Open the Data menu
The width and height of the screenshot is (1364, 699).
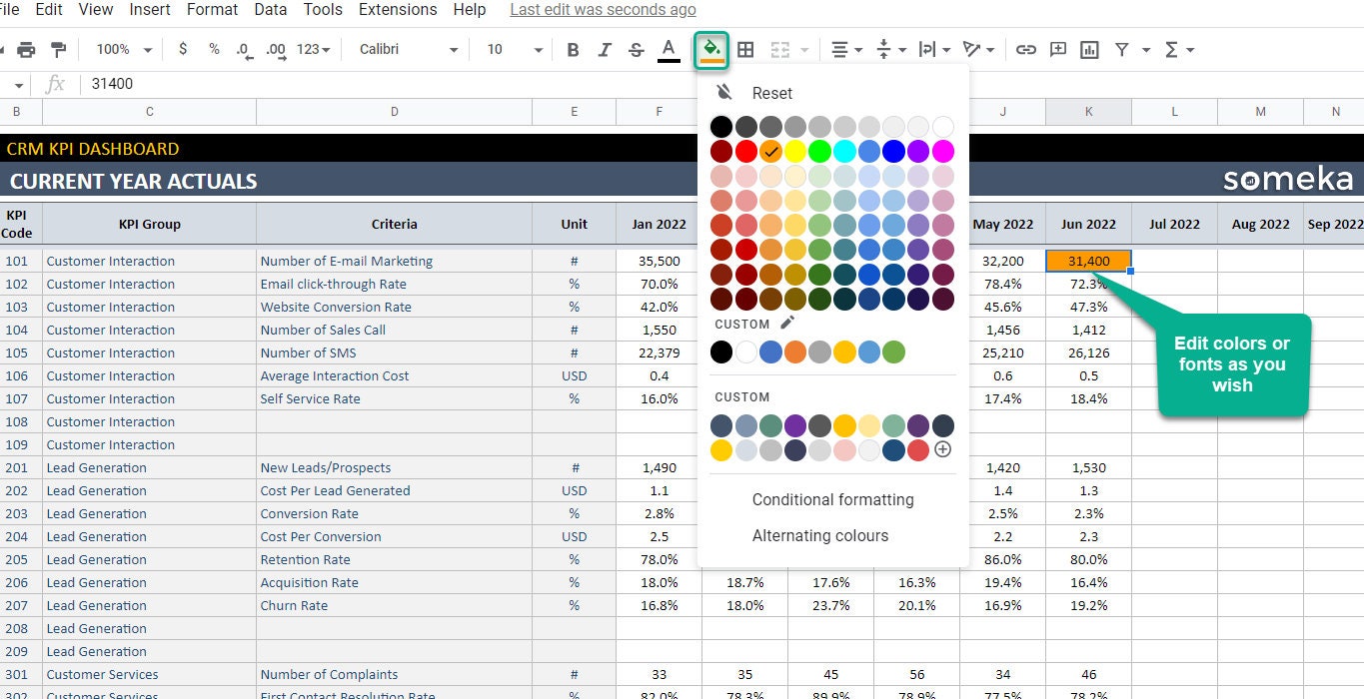click(270, 10)
